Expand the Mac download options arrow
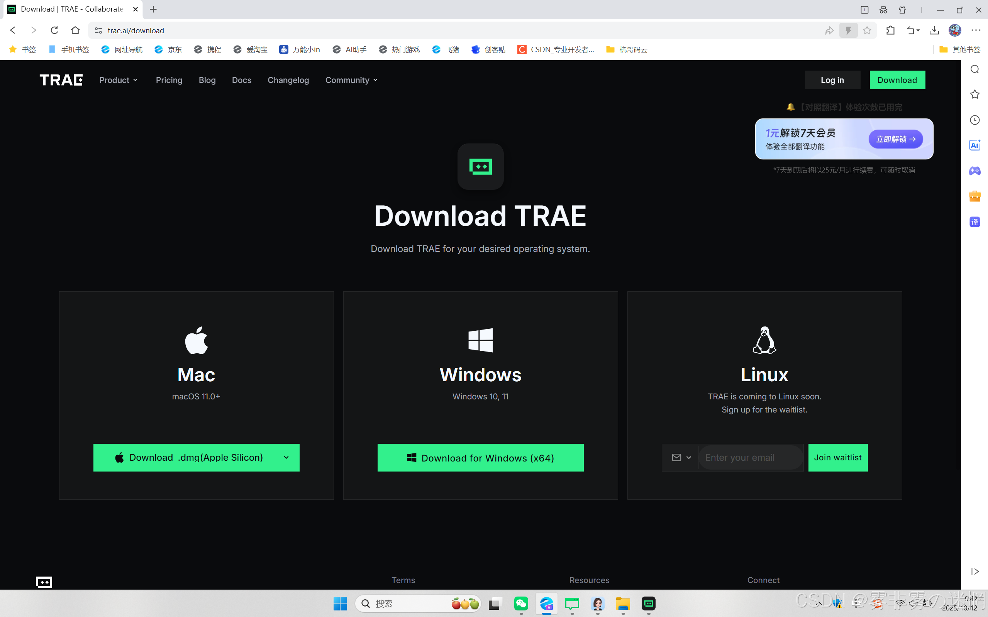 286,458
